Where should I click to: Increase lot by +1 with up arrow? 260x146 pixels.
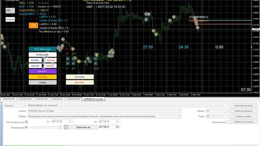click(67, 59)
